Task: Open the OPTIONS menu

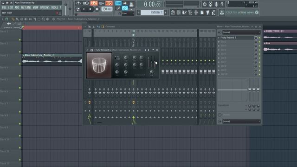Action: 45,7
